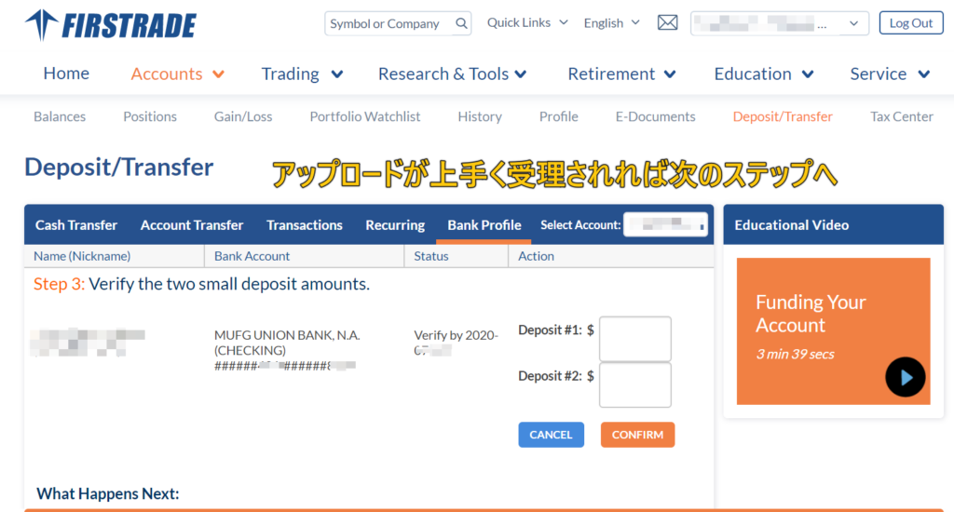Screen dimensions: 954x512
Task: Click the MUFG UNION BANK, N.A. text
Action: [287, 335]
